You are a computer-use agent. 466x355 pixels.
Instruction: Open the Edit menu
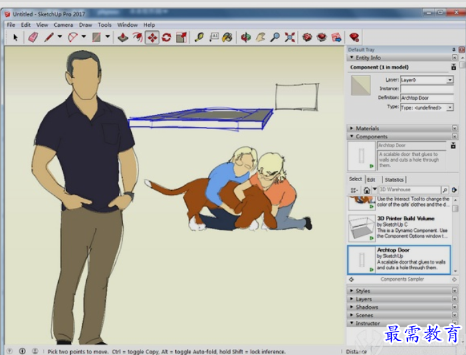click(25, 25)
